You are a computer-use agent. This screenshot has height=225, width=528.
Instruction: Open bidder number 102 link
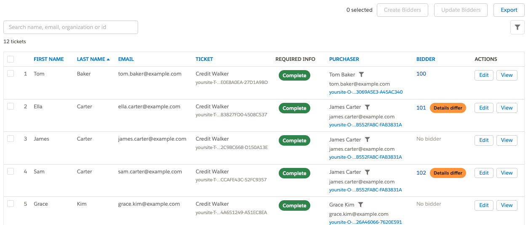tap(421, 173)
